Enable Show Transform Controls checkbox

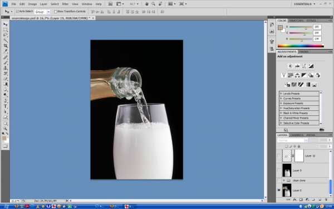(55, 12)
